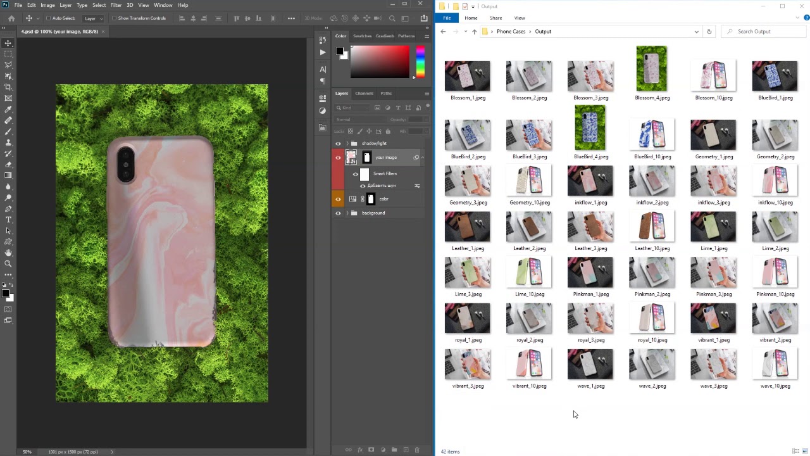Go up one folder in Explorer
The image size is (810, 456).
pyautogui.click(x=474, y=32)
